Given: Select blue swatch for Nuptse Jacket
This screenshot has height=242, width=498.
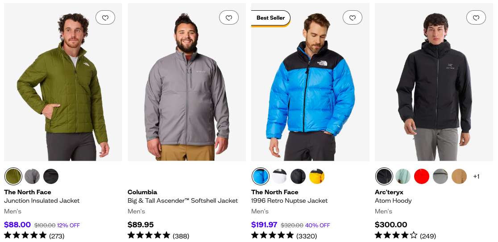Looking at the screenshot, I should click(x=261, y=176).
